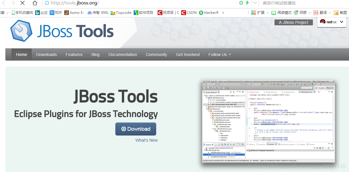Open the Documentation nav item
349x172 pixels.
[123, 54]
